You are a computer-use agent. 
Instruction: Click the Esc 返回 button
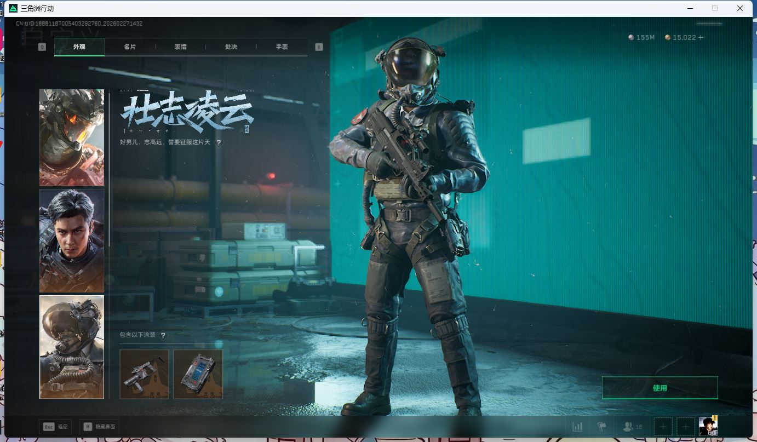[x=55, y=426]
